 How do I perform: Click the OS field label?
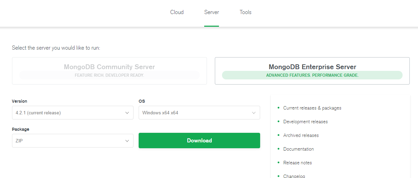(x=142, y=101)
